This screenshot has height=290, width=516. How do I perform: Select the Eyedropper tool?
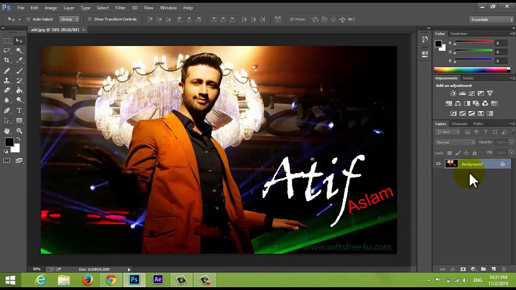pyautogui.click(x=19, y=60)
